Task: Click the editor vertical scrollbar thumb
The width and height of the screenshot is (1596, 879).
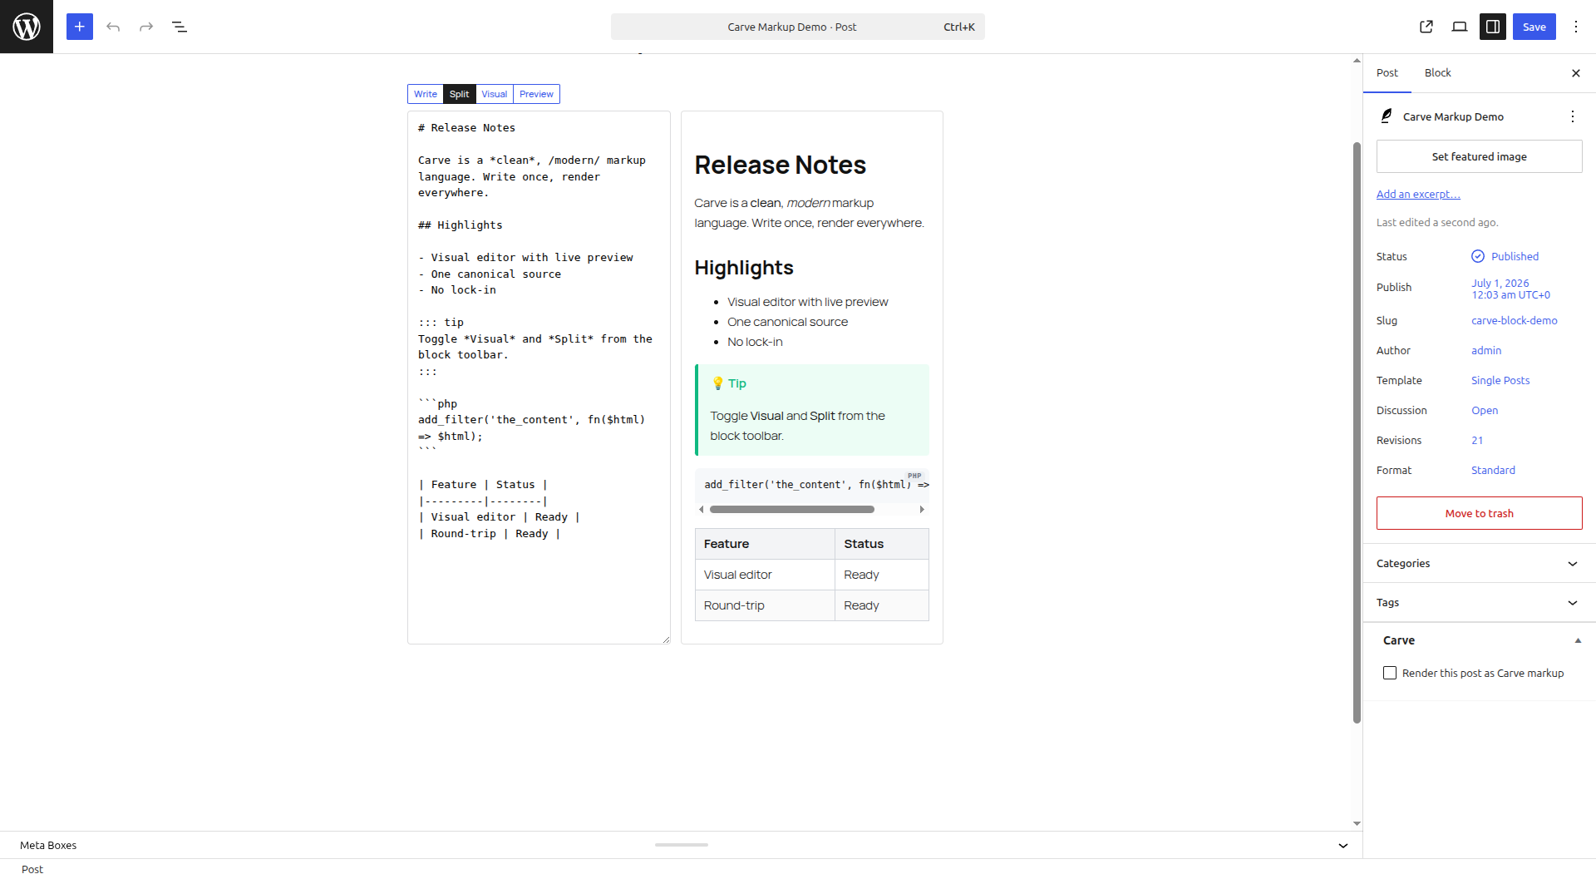Action: click(x=1357, y=432)
